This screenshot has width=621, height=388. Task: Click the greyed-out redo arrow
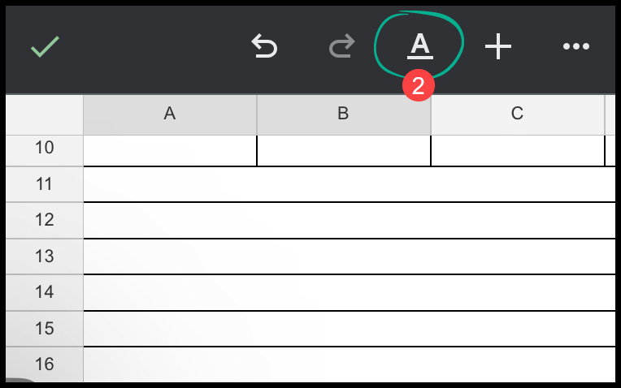pyautogui.click(x=341, y=46)
